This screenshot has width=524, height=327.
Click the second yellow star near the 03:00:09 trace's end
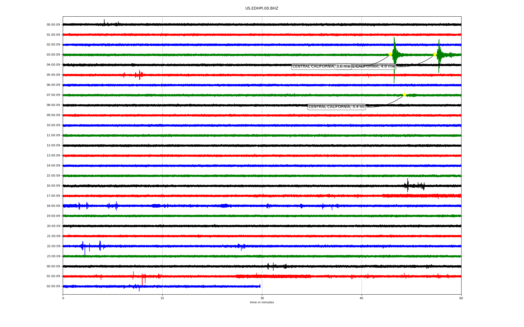coord(435,55)
